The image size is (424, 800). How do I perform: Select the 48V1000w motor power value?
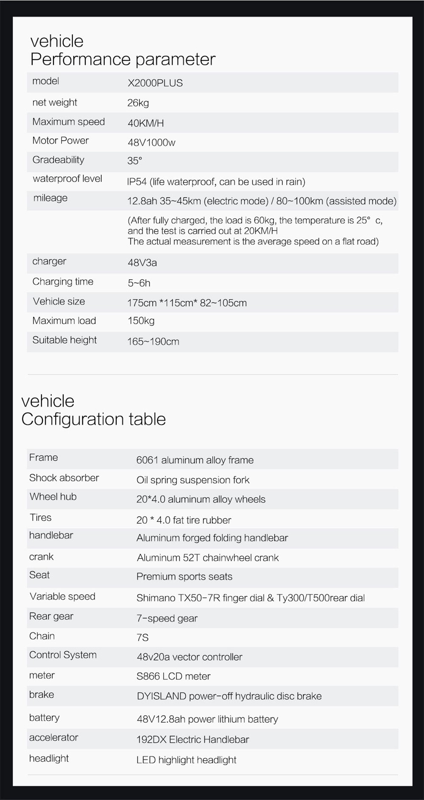[151, 143]
